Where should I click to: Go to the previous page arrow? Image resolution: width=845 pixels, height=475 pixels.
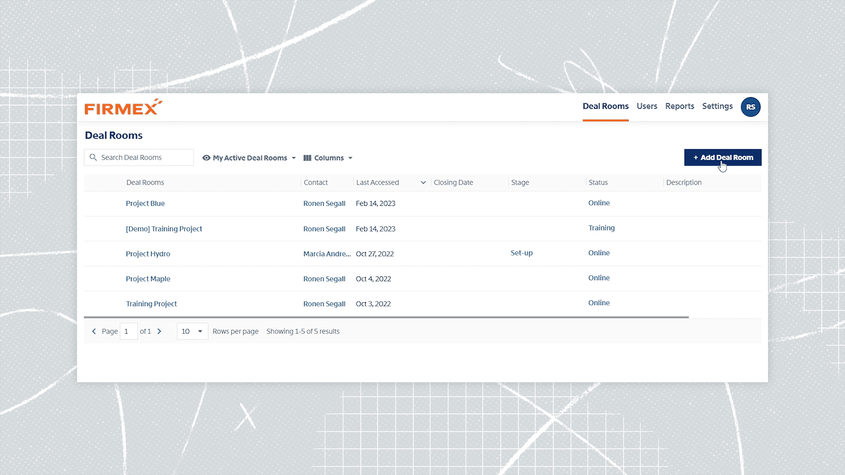[94, 331]
